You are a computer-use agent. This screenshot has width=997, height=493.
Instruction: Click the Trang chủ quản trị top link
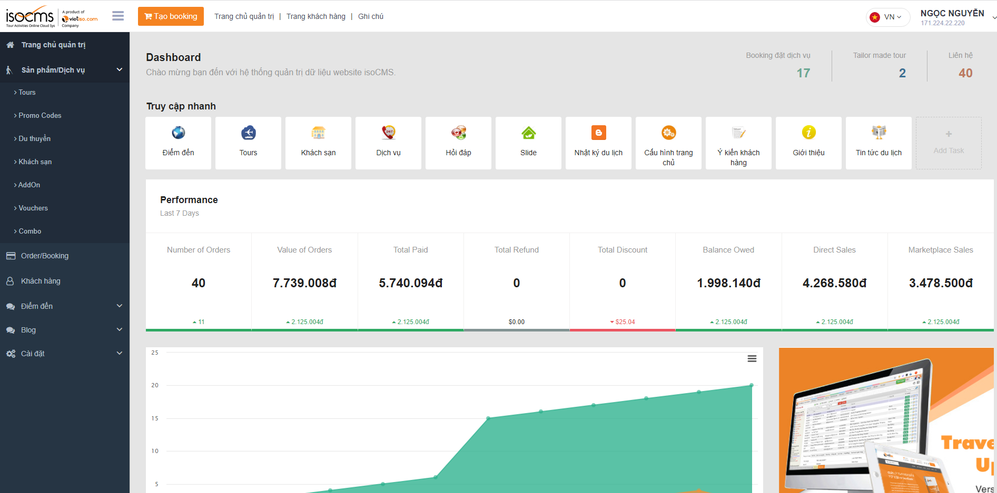point(244,16)
